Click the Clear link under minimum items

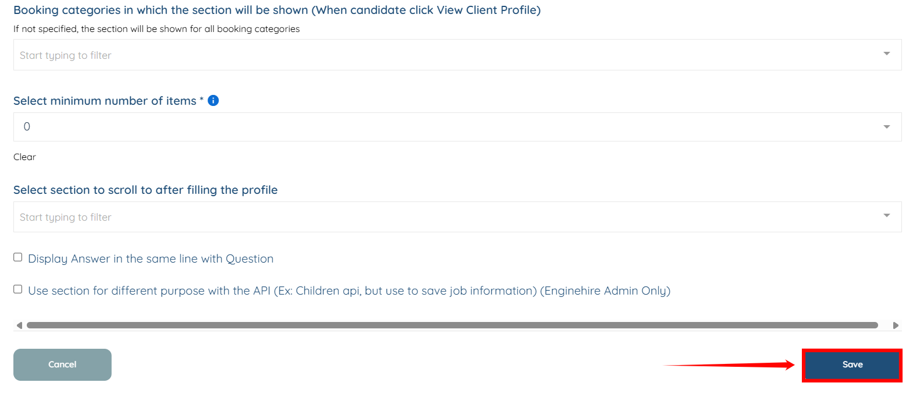pyautogui.click(x=24, y=157)
